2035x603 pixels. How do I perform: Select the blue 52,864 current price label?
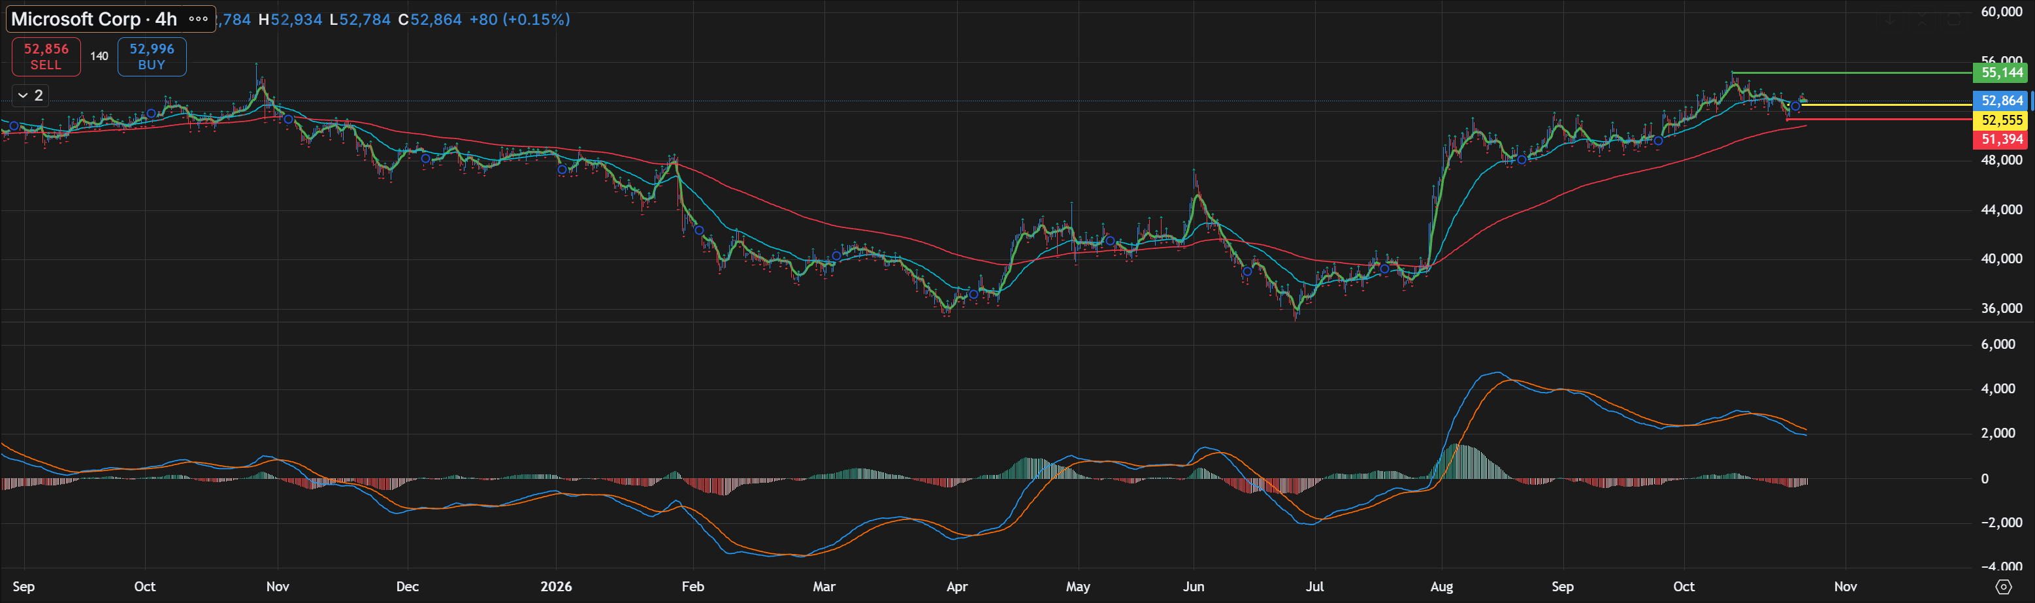pos(2001,101)
